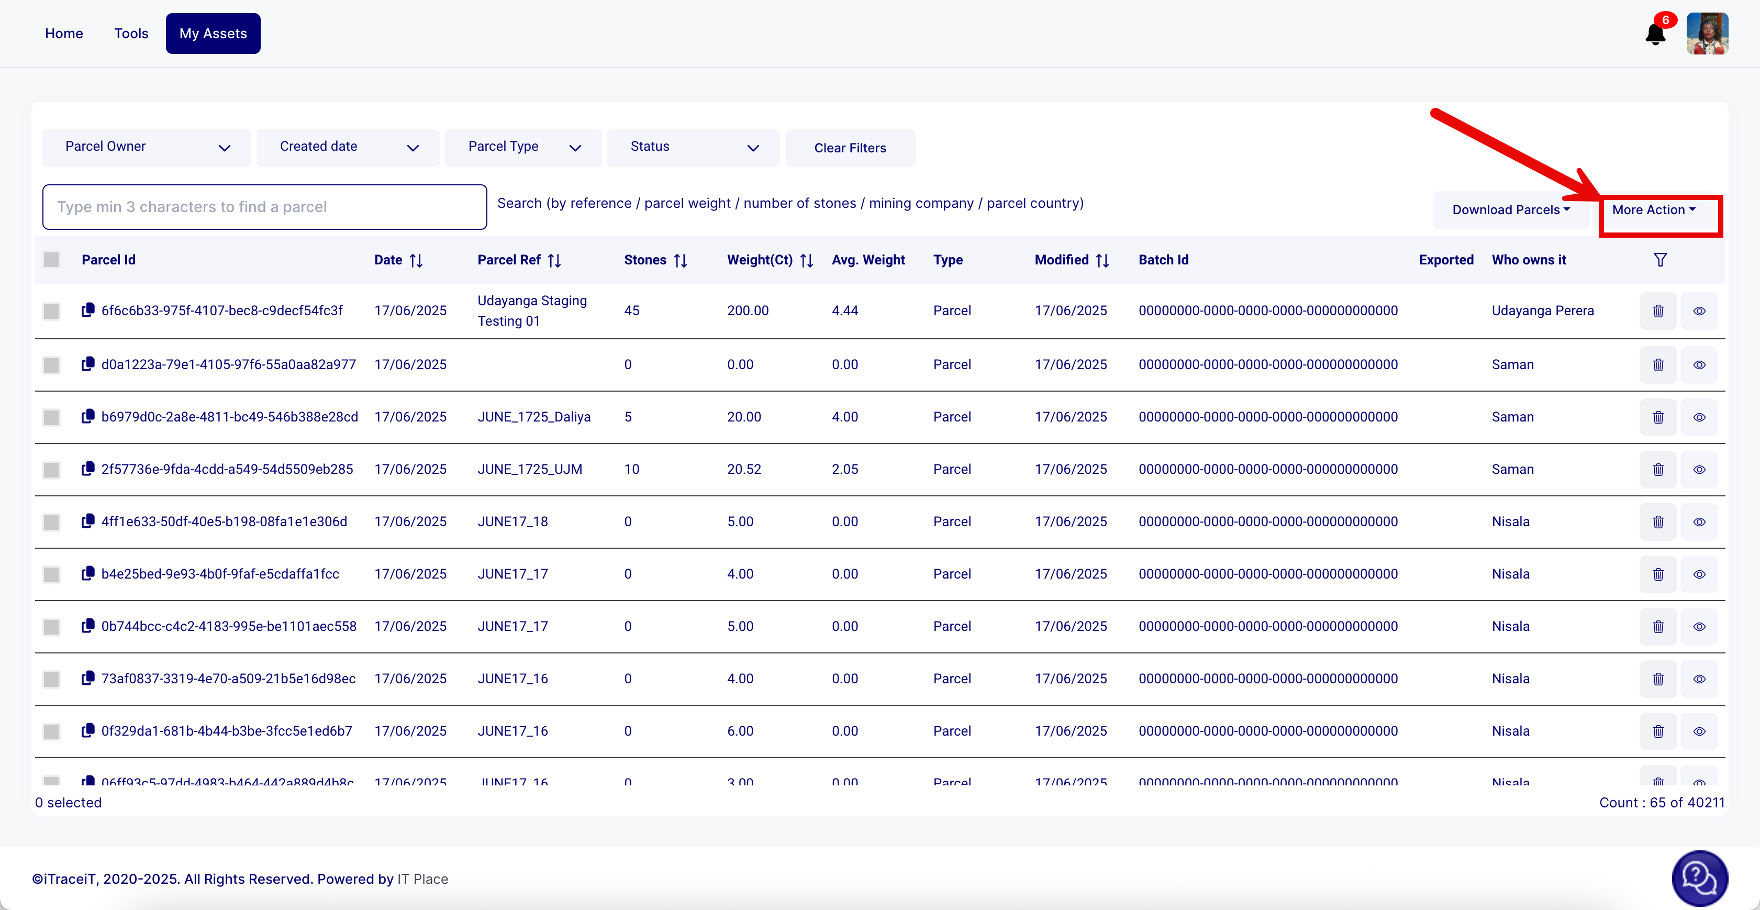Screen dimensions: 1760x910
Task: Go to the Home menu item
Action: [x=63, y=34]
